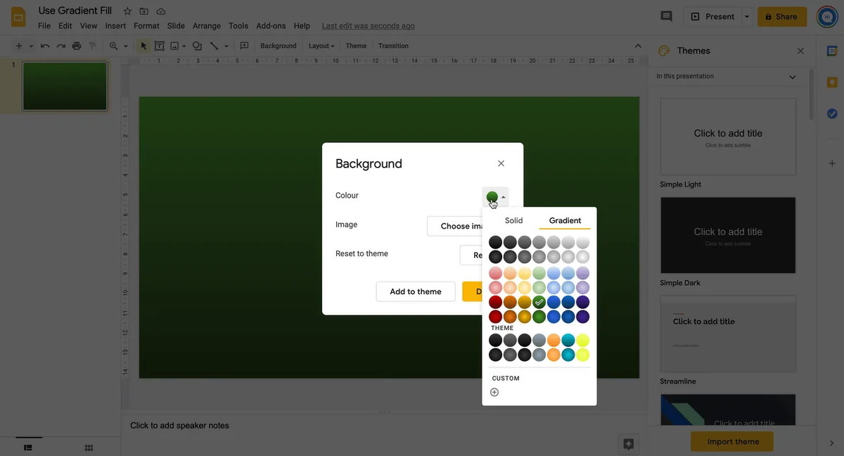844x456 pixels.
Task: Open the Insert menu
Action: pos(115,26)
